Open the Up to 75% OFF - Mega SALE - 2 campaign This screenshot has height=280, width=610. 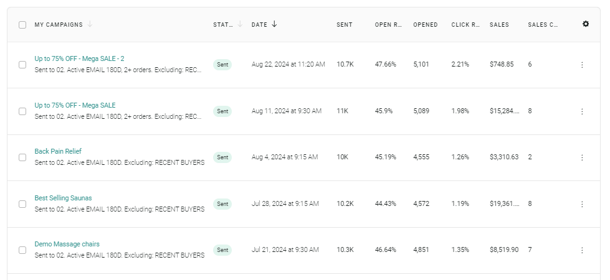coord(79,58)
